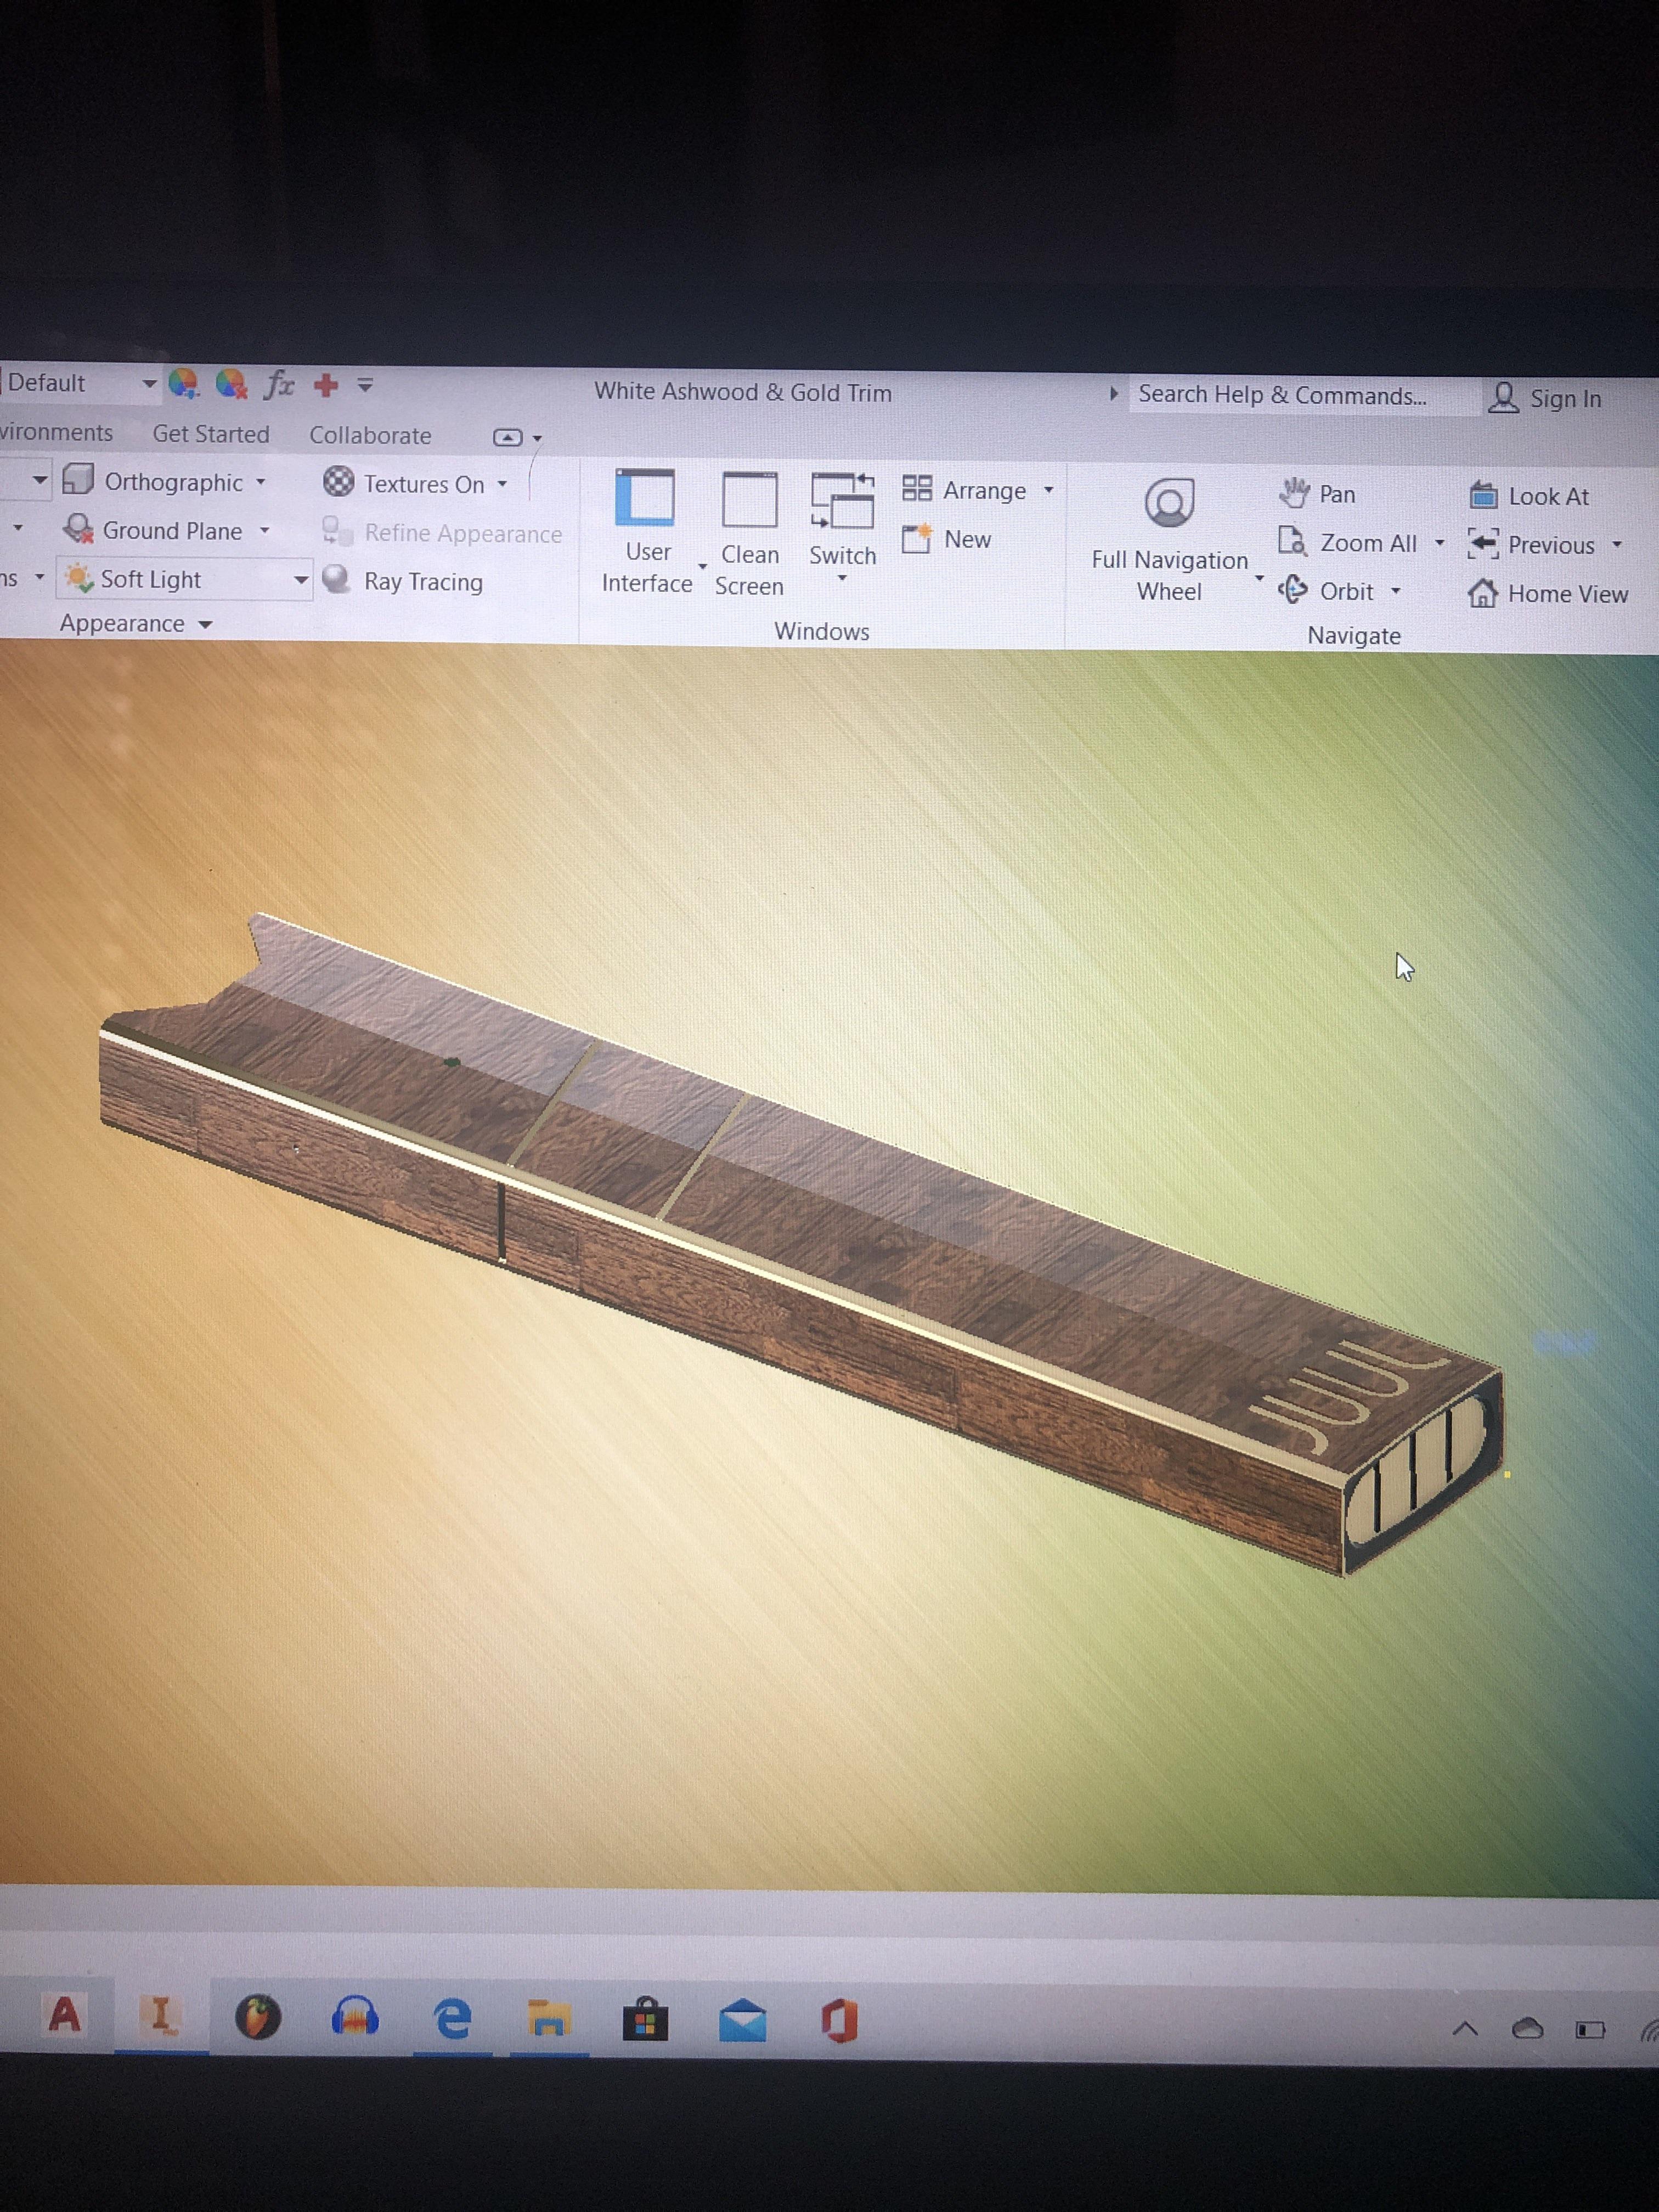Click the Pan hand icon

pos(1294,492)
